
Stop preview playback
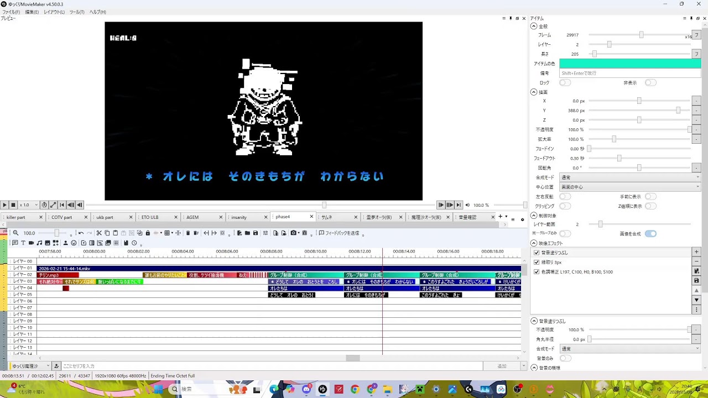(x=13, y=205)
